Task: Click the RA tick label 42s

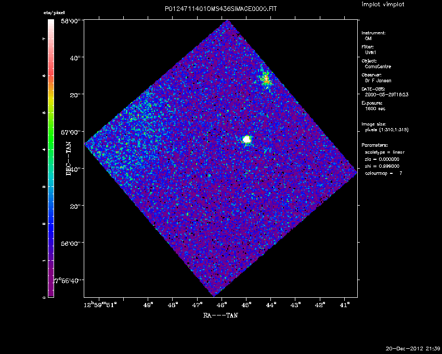Action: (x=320, y=305)
